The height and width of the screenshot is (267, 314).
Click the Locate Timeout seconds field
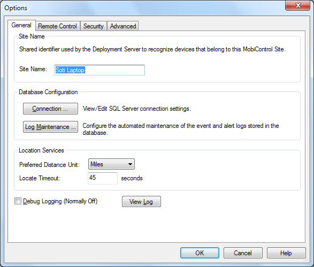coord(103,178)
